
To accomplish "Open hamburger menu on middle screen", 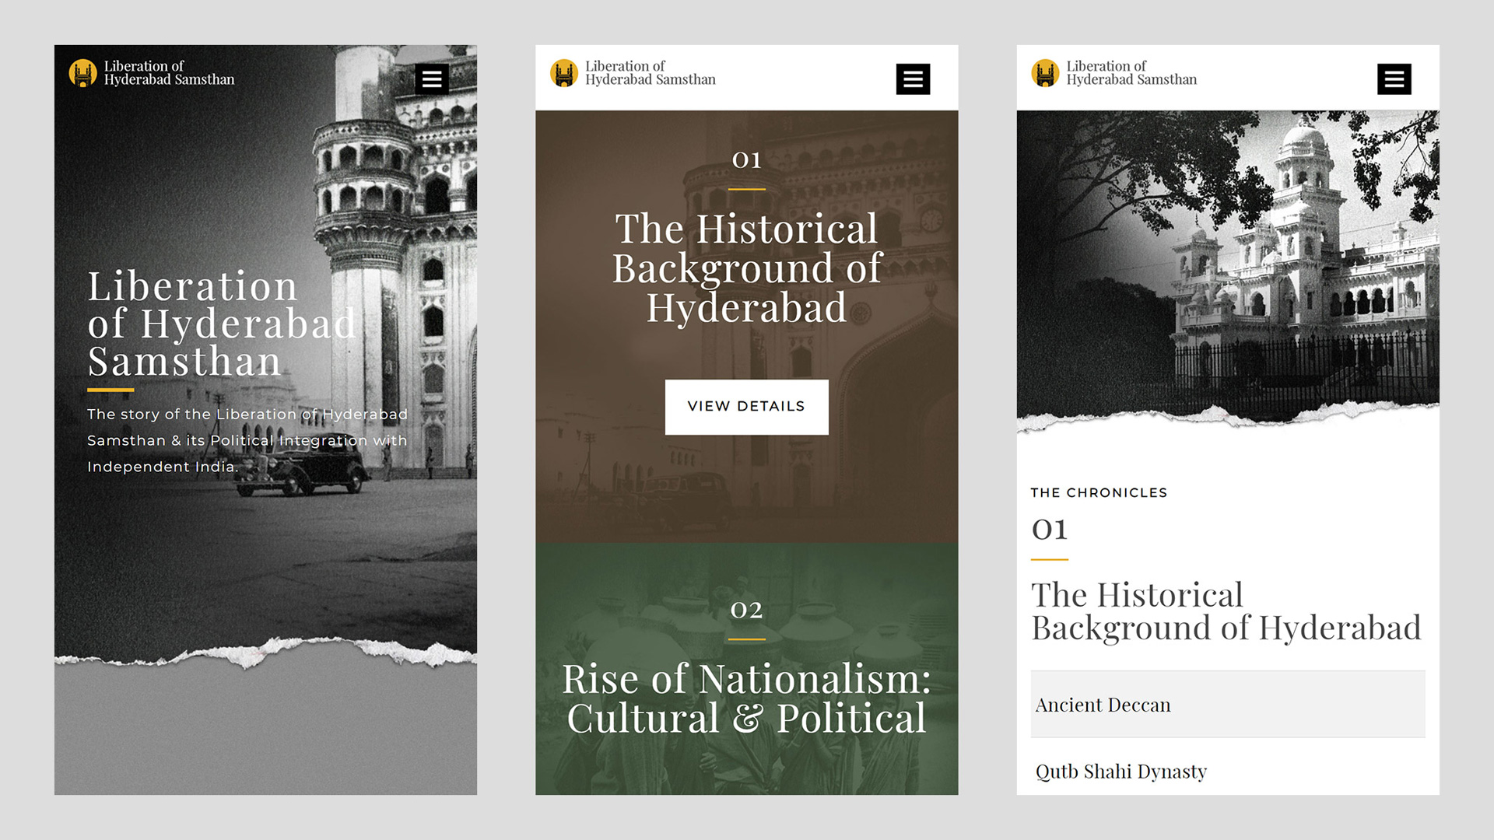I will 913,79.
